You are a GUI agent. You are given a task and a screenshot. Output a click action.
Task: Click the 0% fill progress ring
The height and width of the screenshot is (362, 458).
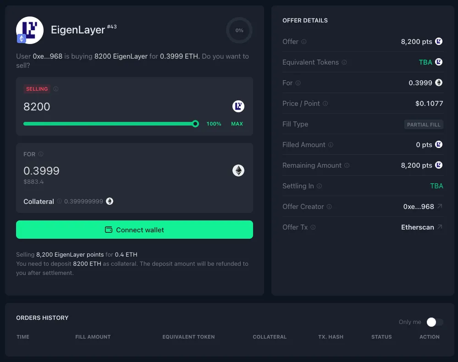[x=239, y=30]
